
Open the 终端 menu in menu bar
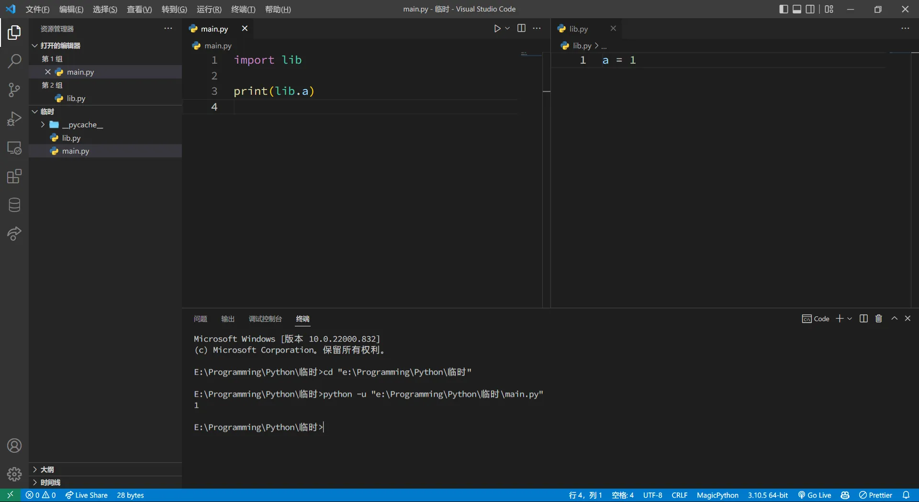click(243, 9)
